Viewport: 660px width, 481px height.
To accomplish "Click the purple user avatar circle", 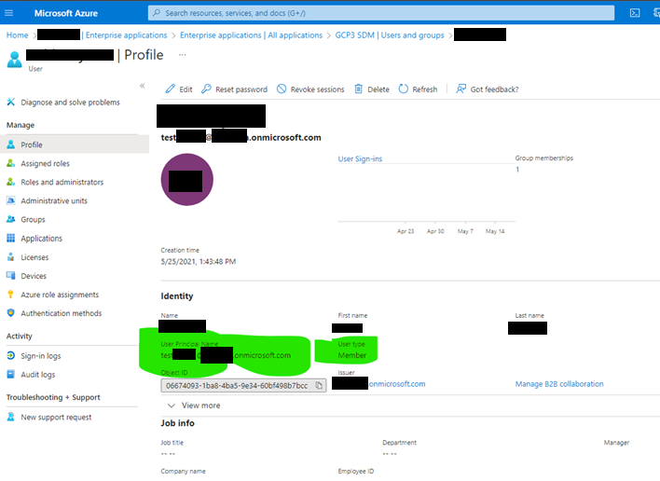I will pos(186,180).
